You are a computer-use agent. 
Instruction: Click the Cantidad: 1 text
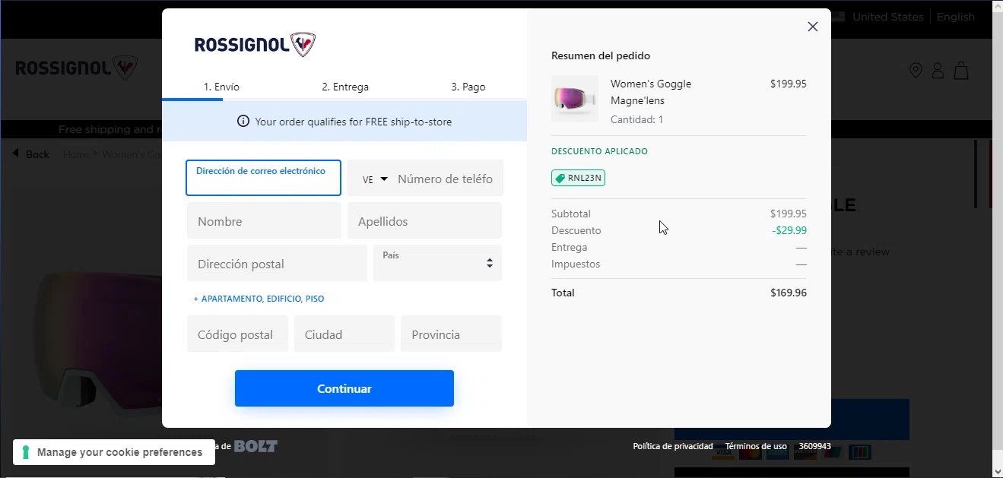637,119
